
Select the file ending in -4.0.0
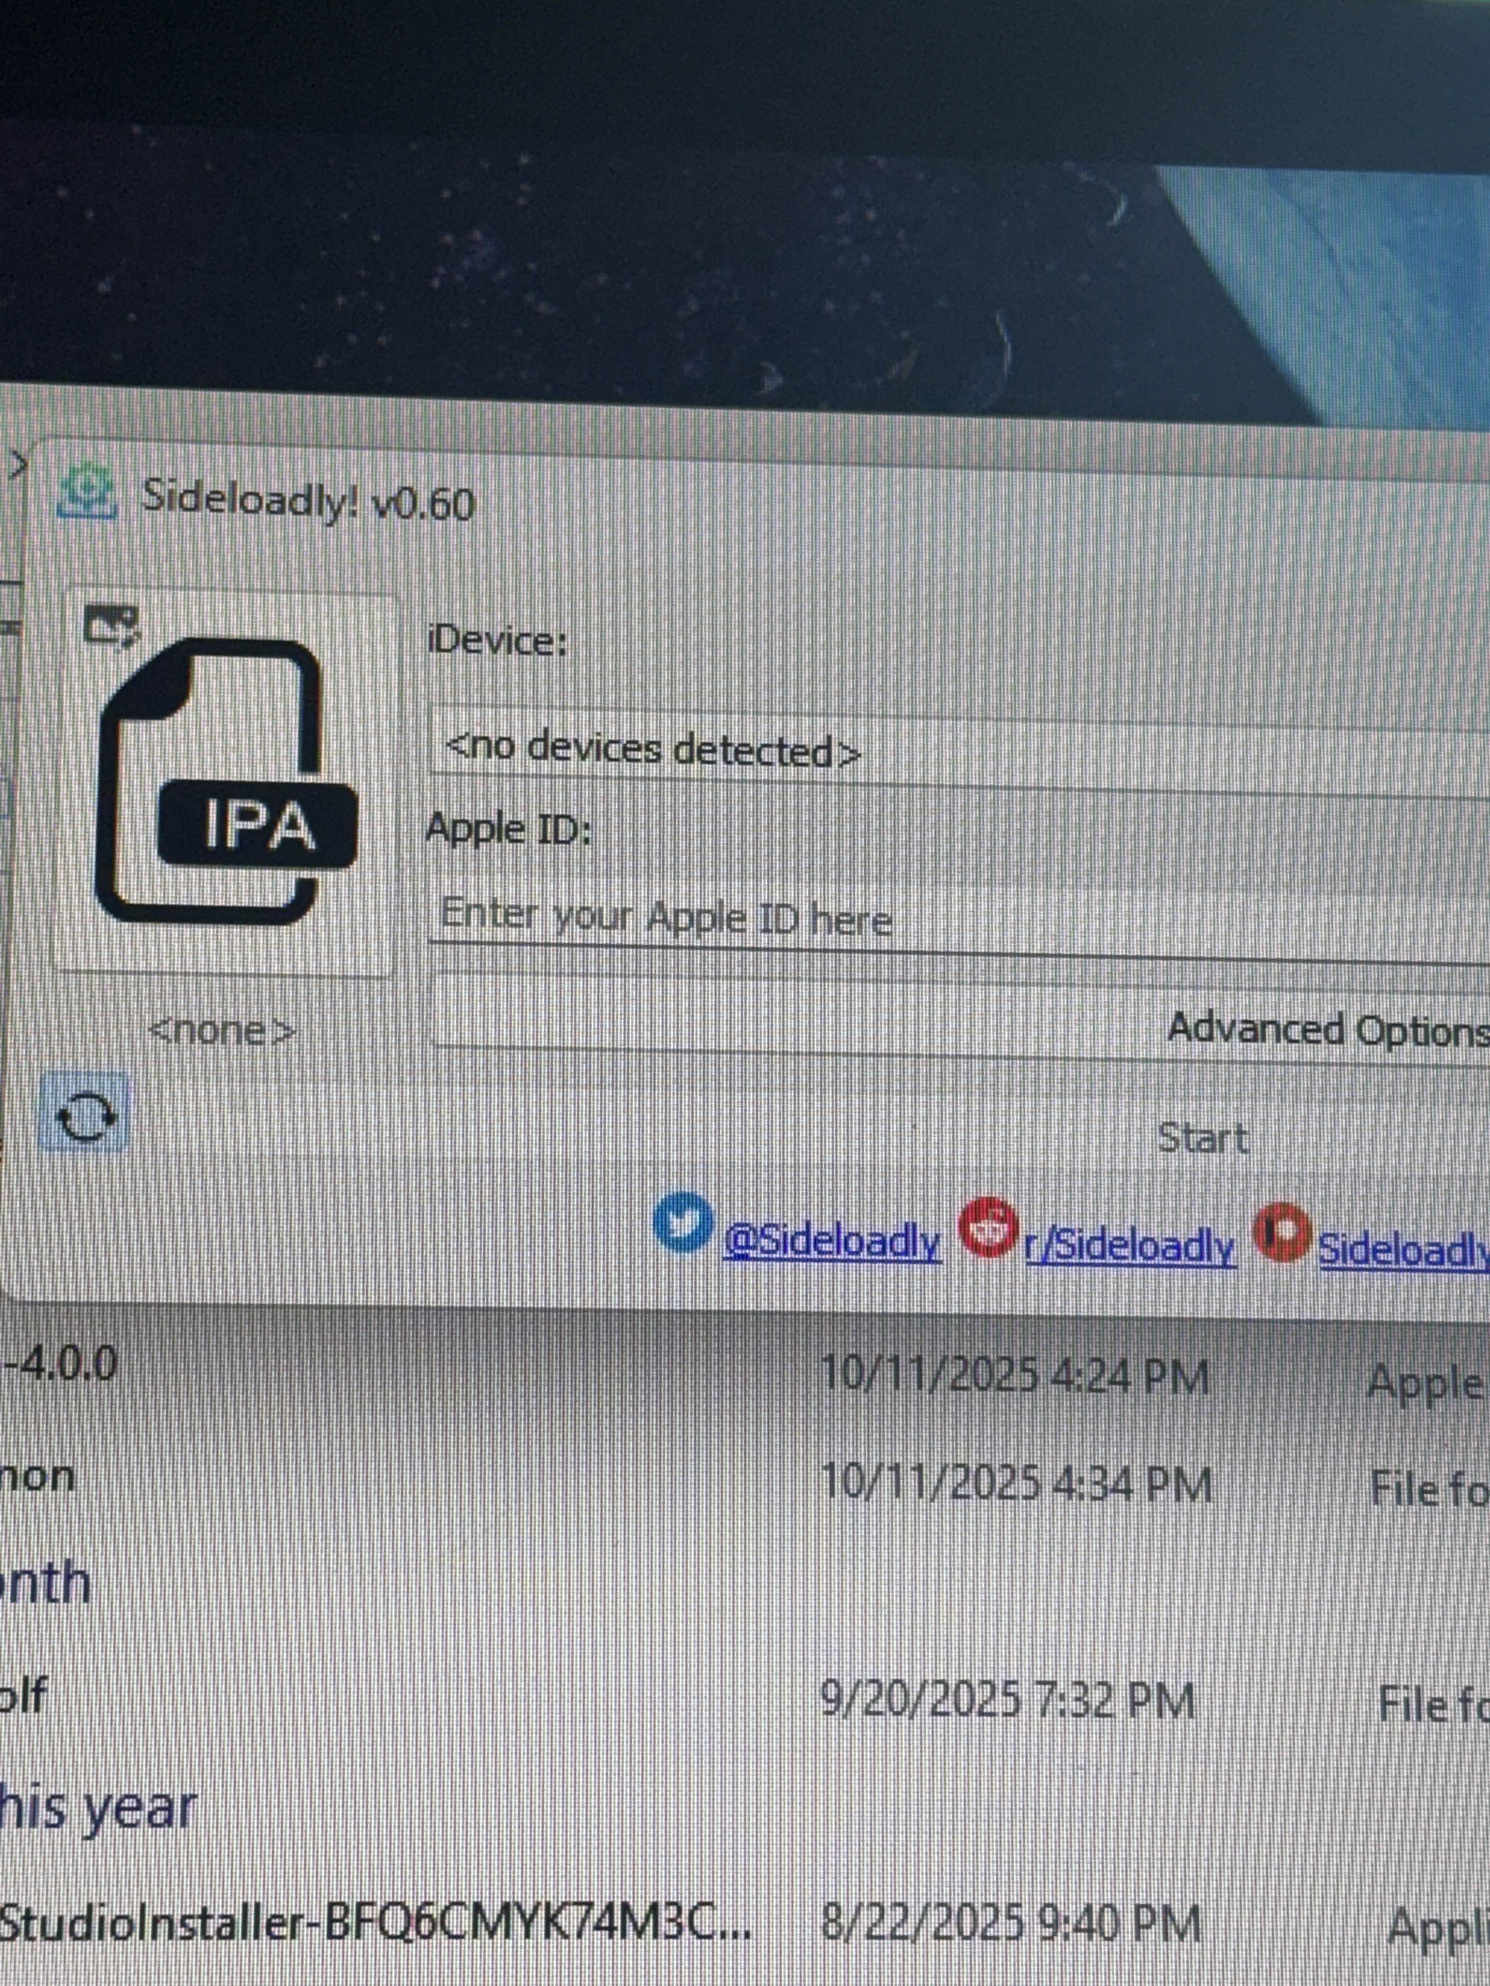click(59, 1365)
